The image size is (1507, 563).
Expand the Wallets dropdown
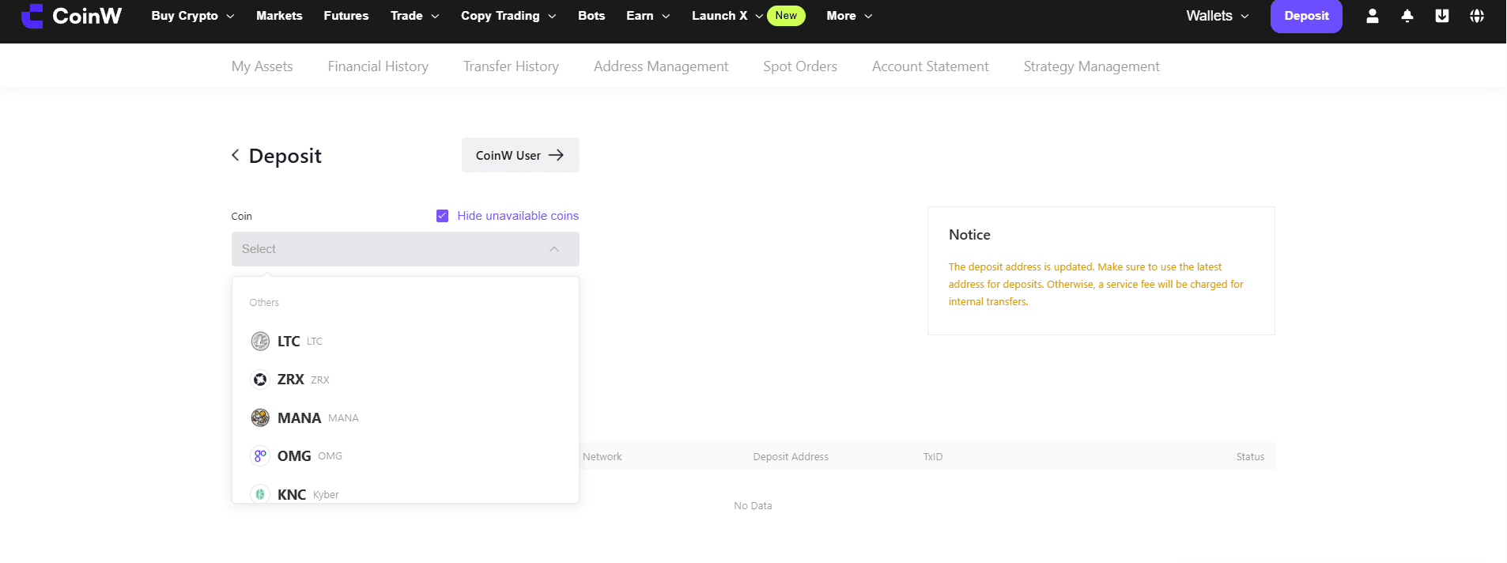click(x=1218, y=16)
